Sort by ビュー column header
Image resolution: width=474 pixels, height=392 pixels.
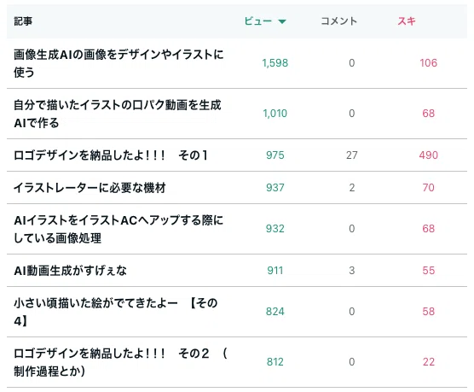[257, 21]
